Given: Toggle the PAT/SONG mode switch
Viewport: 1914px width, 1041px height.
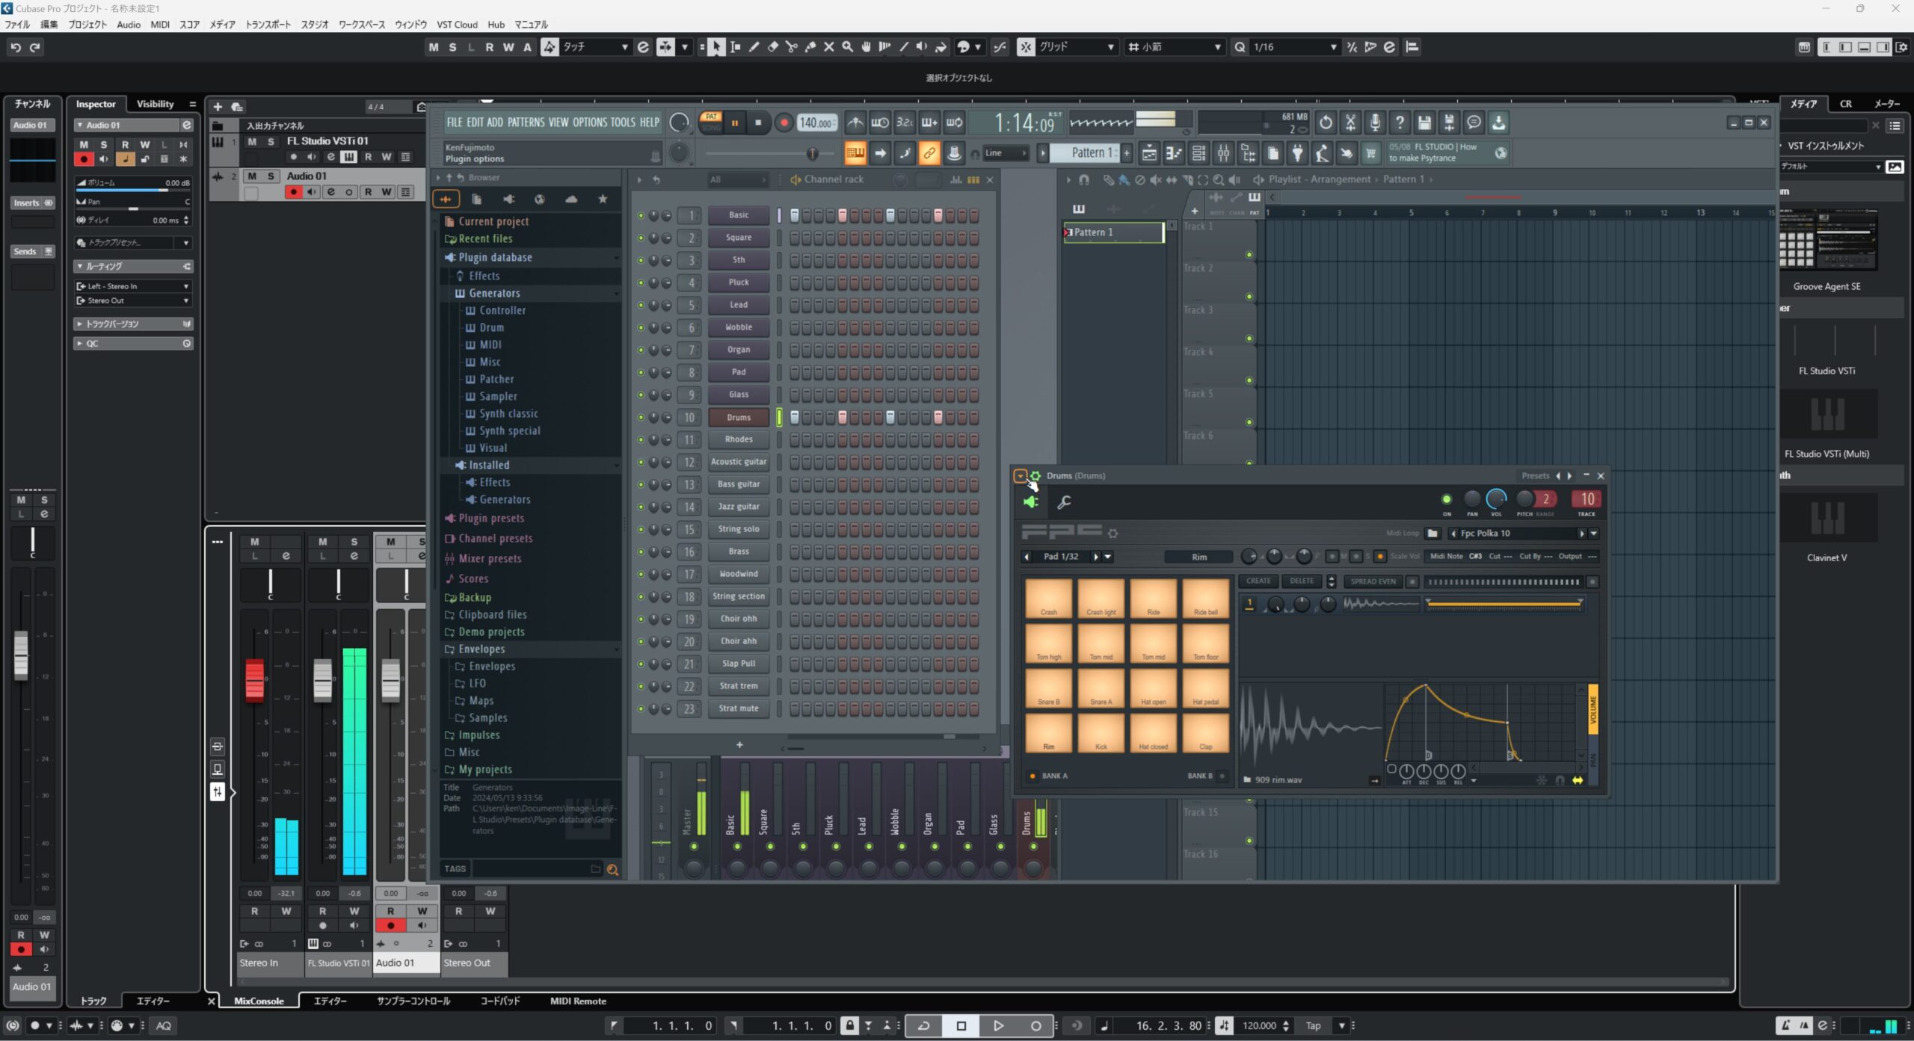Looking at the screenshot, I should (711, 123).
